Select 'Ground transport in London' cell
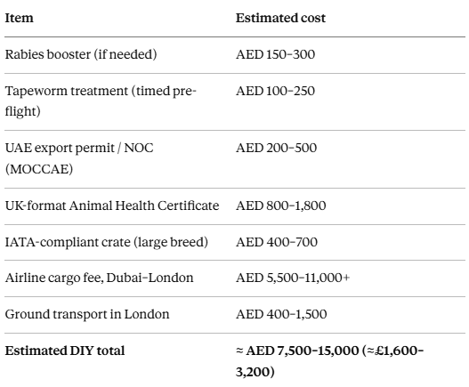 tap(87, 314)
